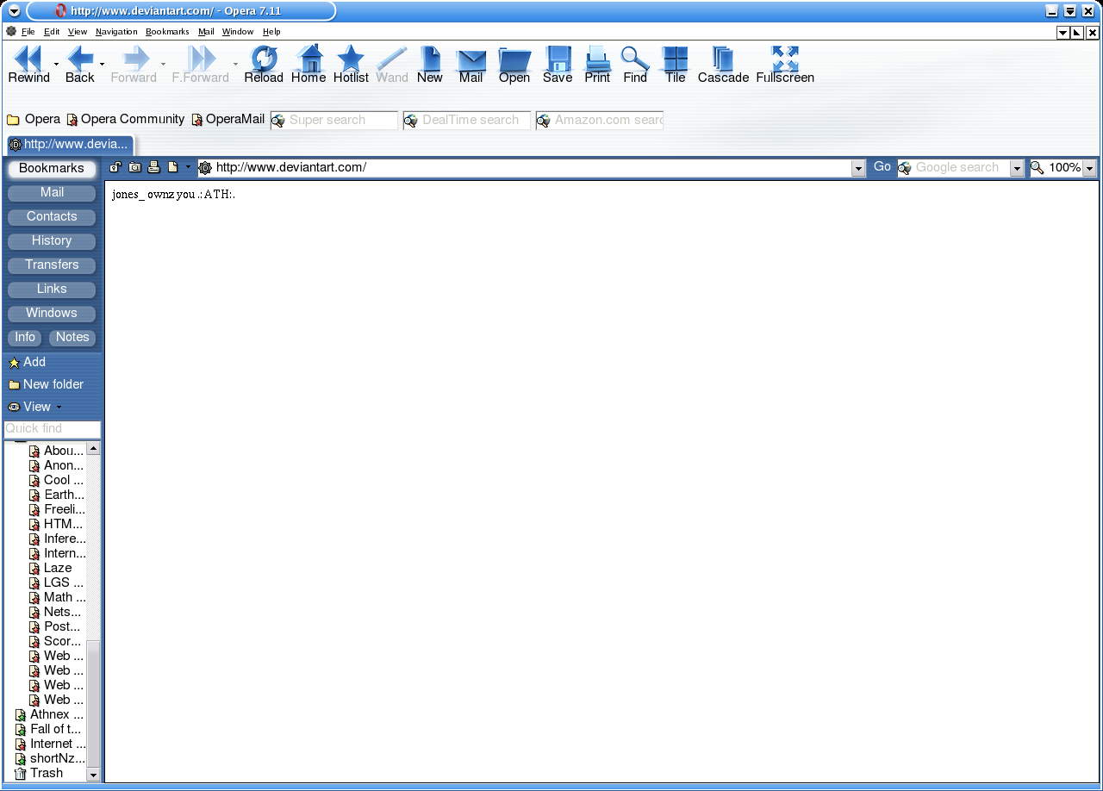1103x791 pixels.
Task: Tile windows with the Tile icon
Action: tap(676, 59)
